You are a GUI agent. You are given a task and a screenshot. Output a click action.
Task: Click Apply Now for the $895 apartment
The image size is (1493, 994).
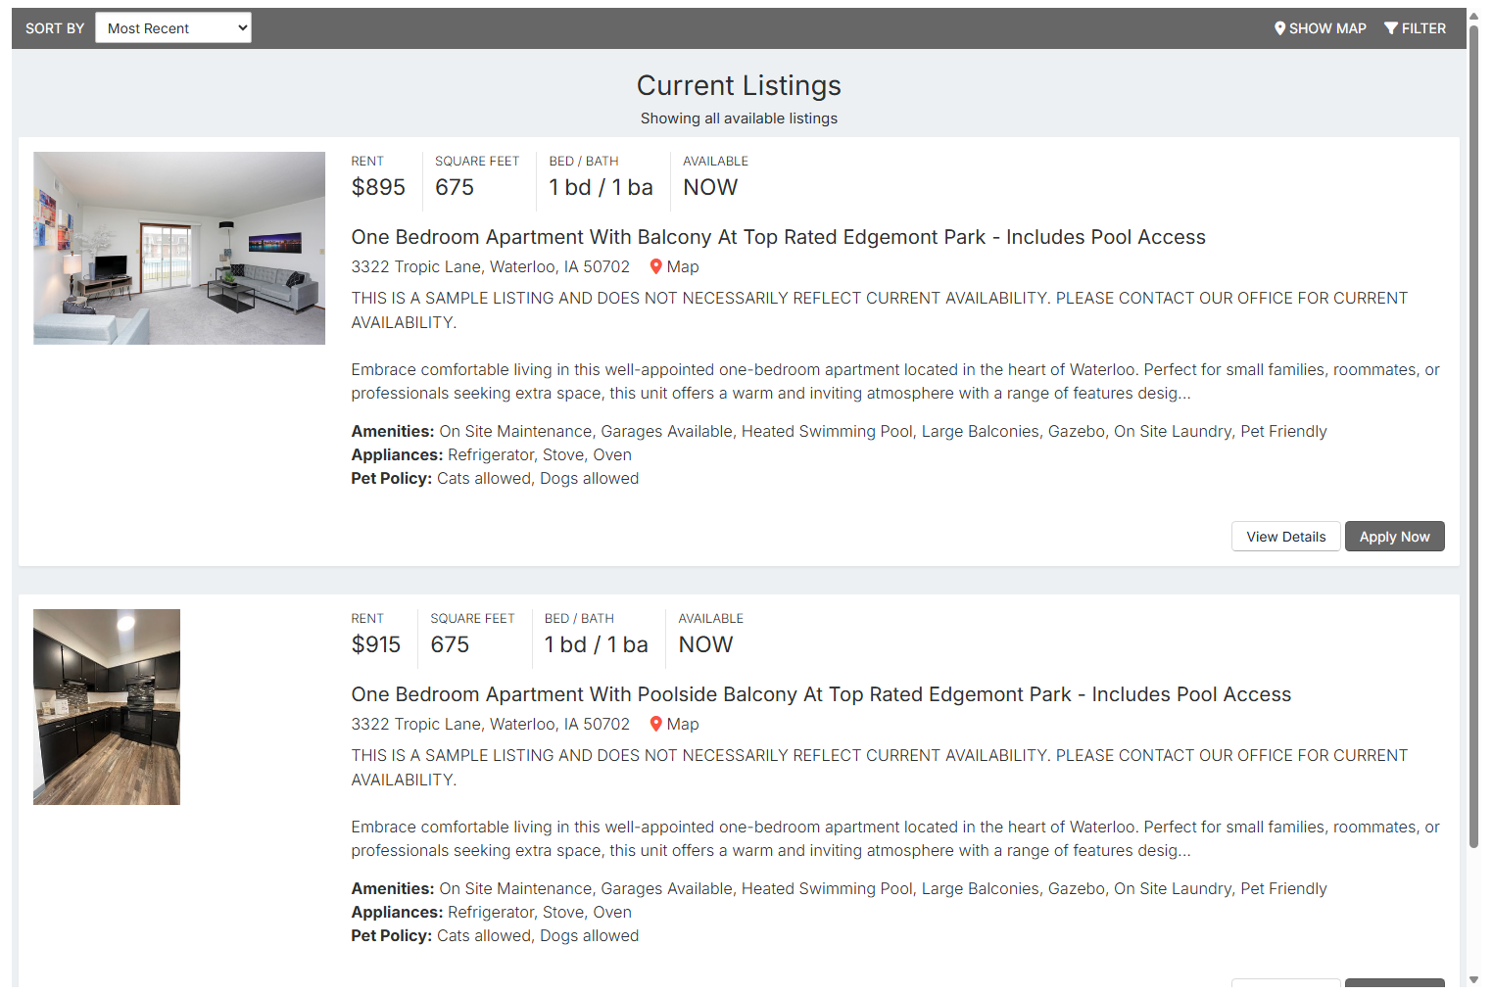1394,537
